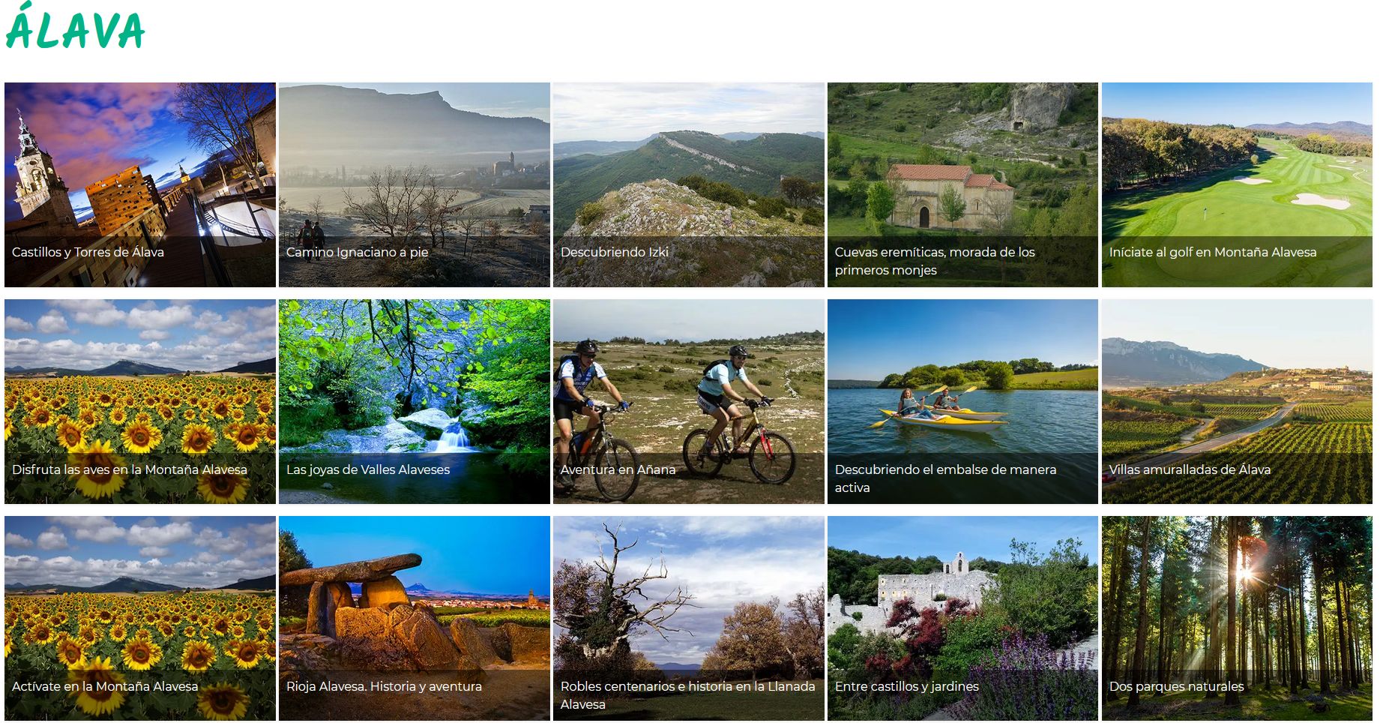Open the Castillos y Torres de Álava card

click(140, 184)
